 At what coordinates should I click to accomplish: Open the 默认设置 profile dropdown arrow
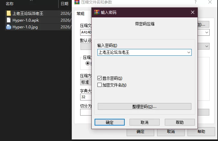pyautogui.click(x=207, y=46)
